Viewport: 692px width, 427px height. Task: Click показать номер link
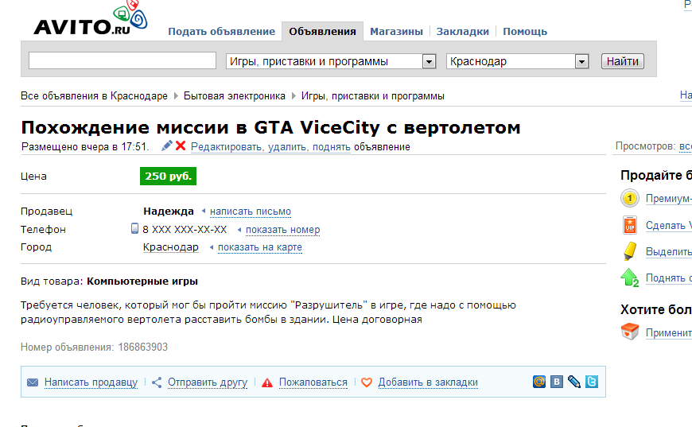pyautogui.click(x=283, y=230)
